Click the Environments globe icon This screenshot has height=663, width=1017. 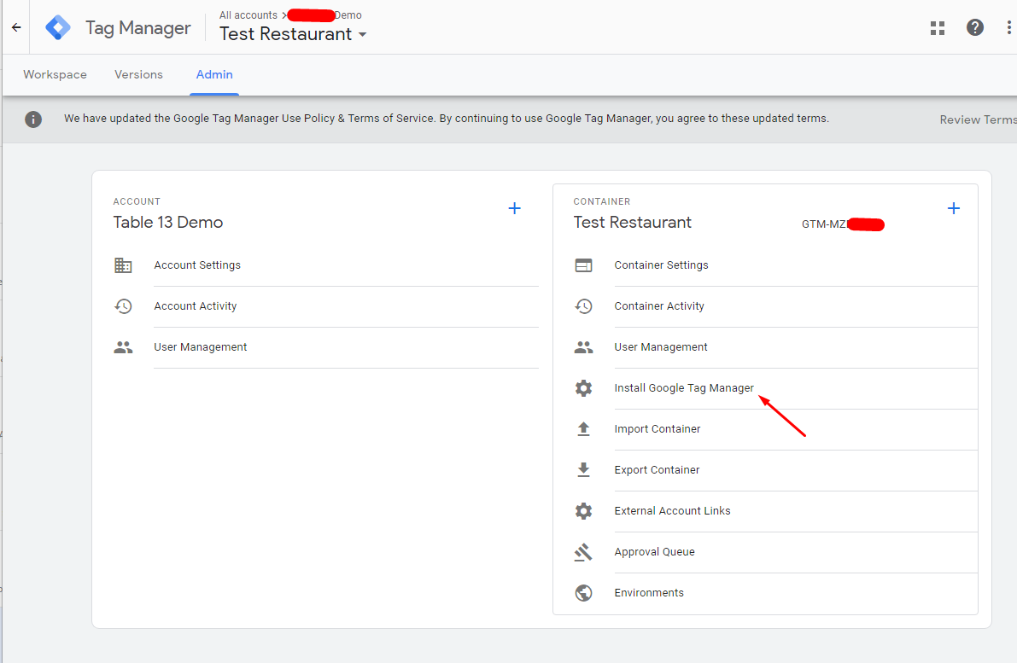584,593
